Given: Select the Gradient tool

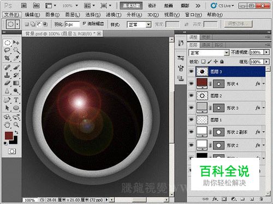Looking at the screenshot, I should (x=16, y=83).
